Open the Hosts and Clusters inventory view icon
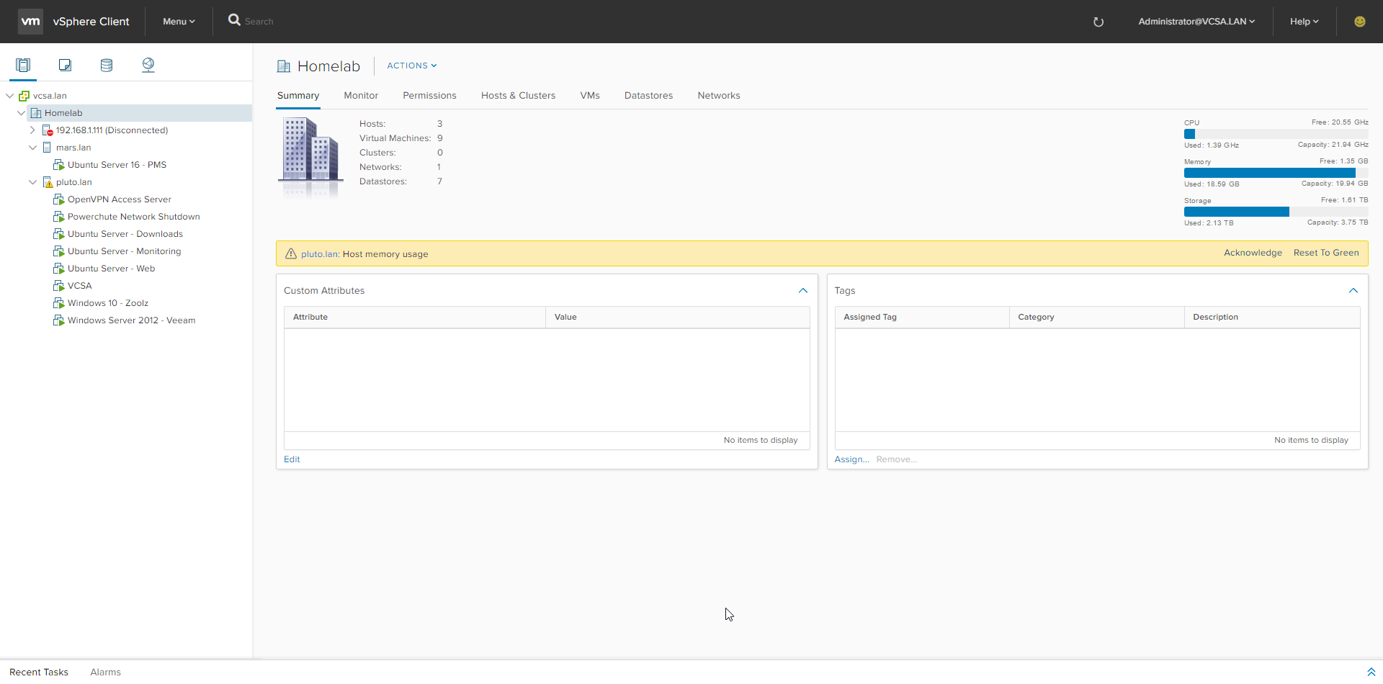 pyautogui.click(x=23, y=66)
